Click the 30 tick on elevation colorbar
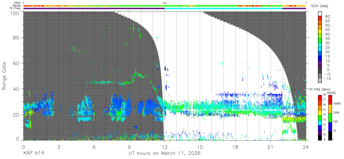Image resolution: width=344 pixels, height=159 pixels. pos(328,43)
